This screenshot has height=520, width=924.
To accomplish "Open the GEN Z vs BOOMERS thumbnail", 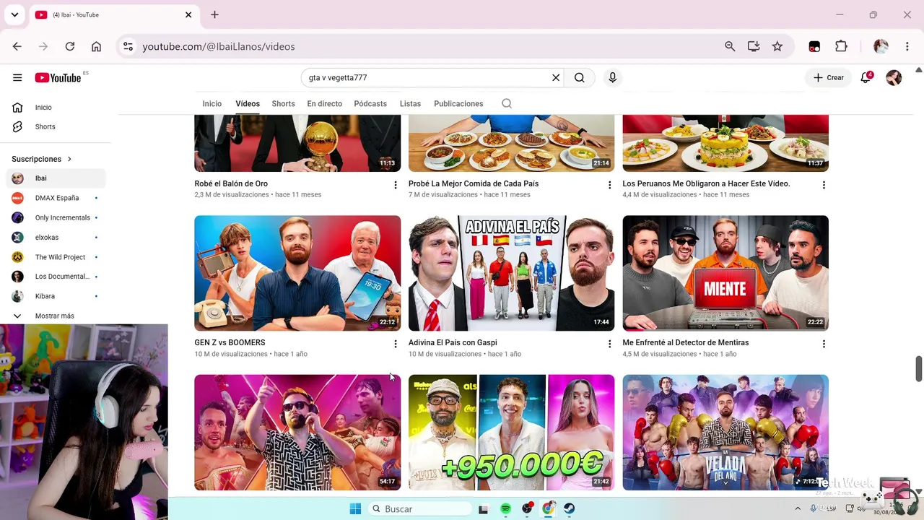I will 297,273.
